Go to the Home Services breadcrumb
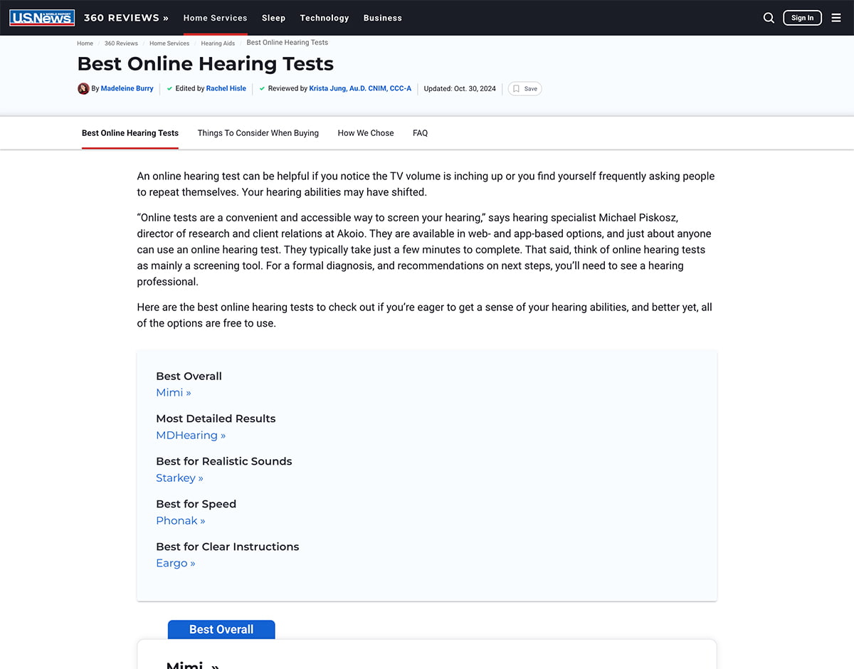Image resolution: width=854 pixels, height=669 pixels. 169,43
